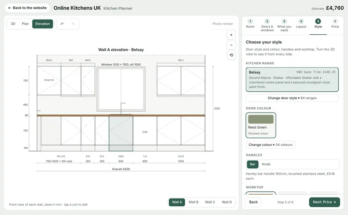The image size is (348, 215).
Task: Go to step 3 What you need
Action: coord(284,25)
